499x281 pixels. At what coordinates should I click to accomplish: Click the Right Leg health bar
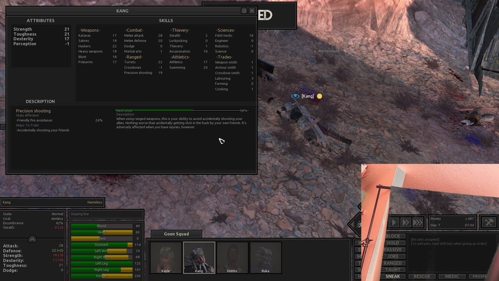click(102, 270)
